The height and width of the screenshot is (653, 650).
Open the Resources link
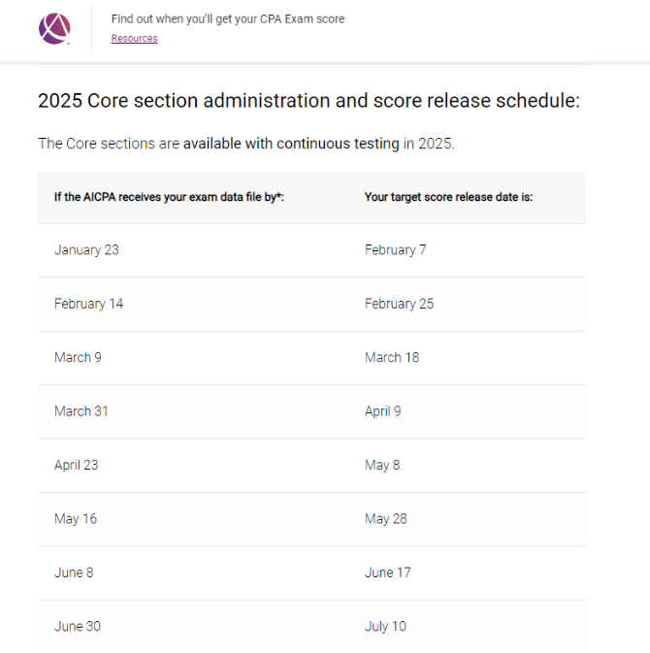[x=134, y=38]
